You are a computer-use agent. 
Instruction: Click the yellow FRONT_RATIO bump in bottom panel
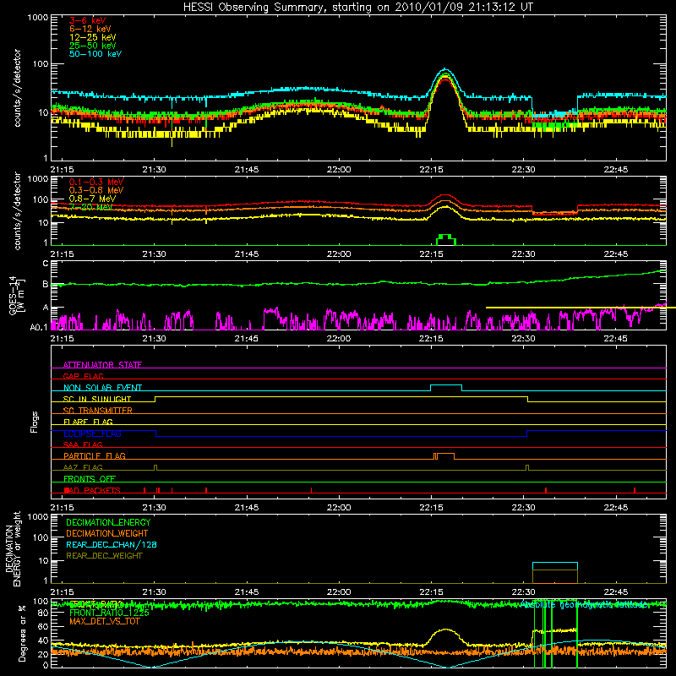[x=445, y=636]
